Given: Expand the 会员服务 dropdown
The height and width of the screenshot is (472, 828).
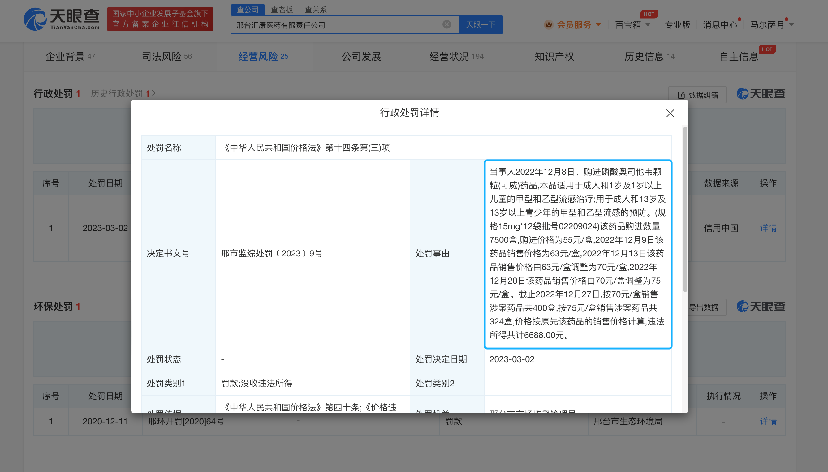Looking at the screenshot, I should (598, 25).
